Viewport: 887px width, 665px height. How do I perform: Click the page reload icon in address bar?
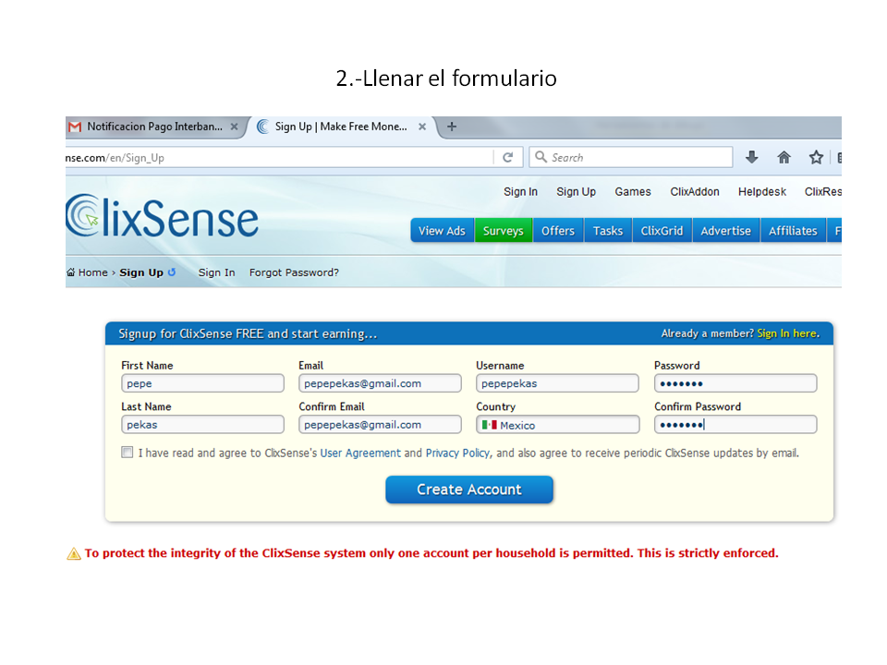[x=507, y=157]
